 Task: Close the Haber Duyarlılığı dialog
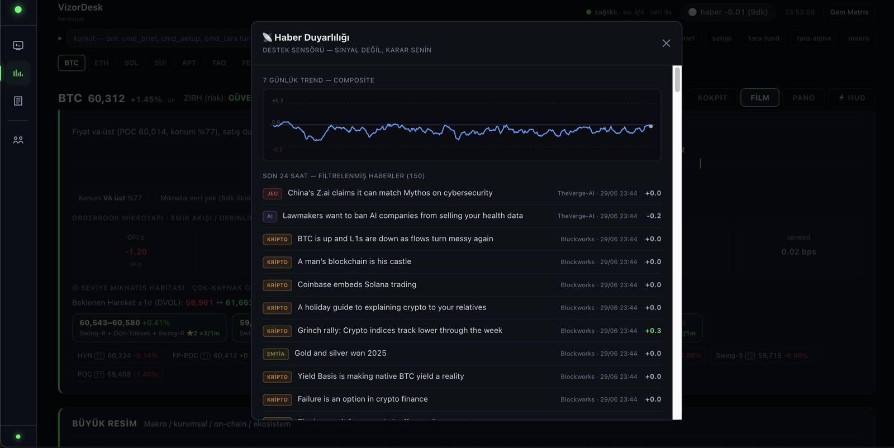click(666, 43)
